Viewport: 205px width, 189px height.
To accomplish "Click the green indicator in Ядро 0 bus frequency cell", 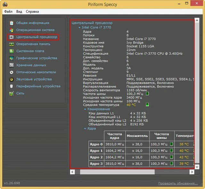I will [172, 144].
